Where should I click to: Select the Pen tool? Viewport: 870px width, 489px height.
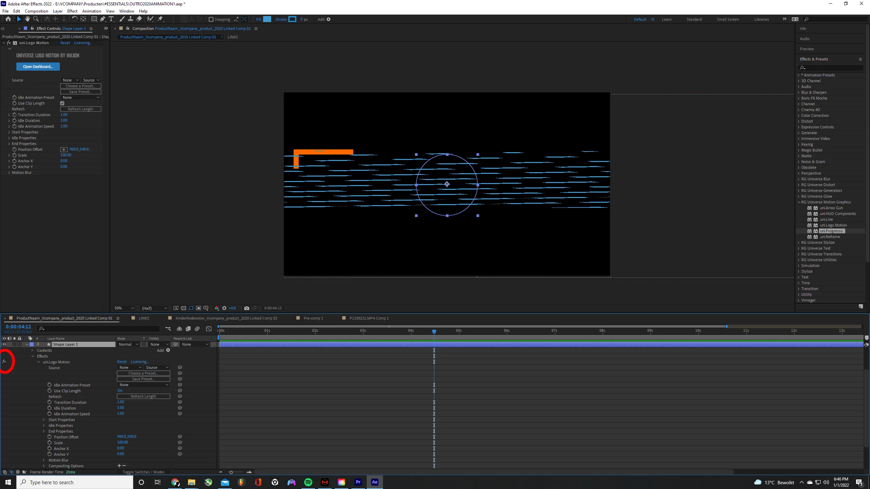click(103, 19)
